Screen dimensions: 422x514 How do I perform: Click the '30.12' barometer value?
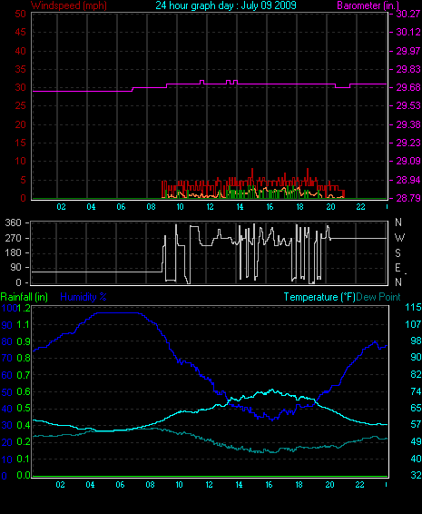(x=408, y=32)
